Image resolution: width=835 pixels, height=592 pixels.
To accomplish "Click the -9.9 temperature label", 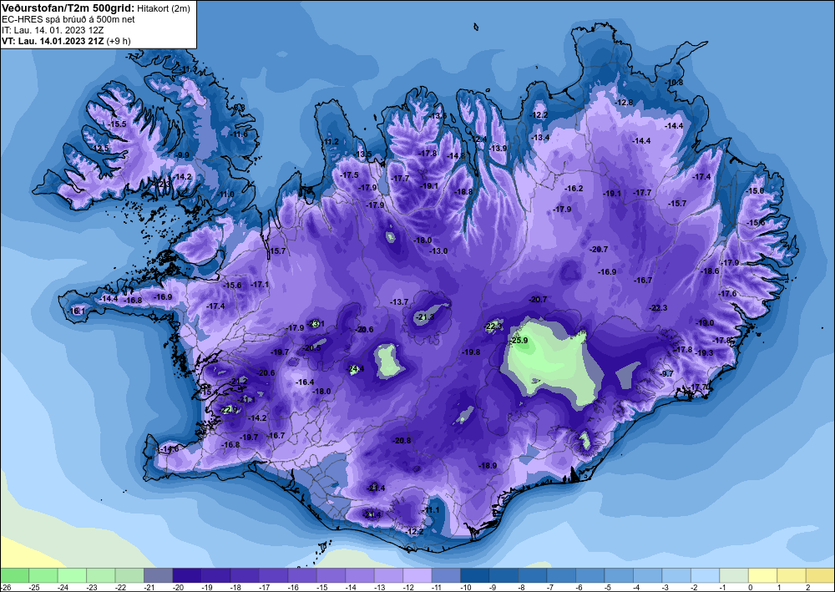I will 182,155.
